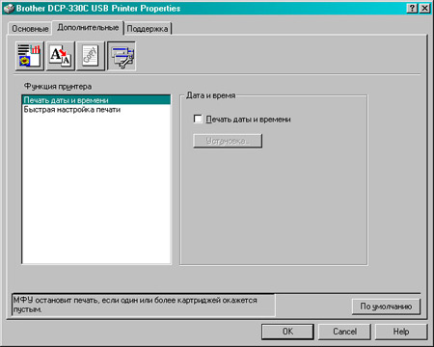Screen dimensions: 434x347
Task: Open the Поддержка tab
Action: click(148, 29)
